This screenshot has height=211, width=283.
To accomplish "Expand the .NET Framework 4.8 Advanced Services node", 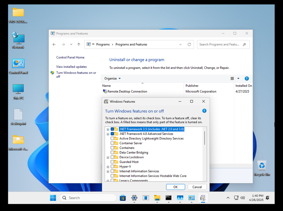I will [108, 134].
